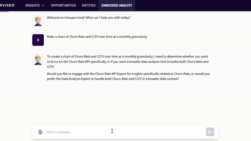Focus the Write a message input field
251x141 pixels.
125,132
